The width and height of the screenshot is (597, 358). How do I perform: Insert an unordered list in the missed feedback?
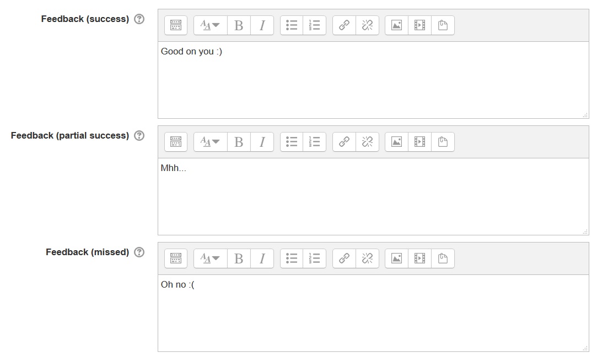(x=291, y=258)
